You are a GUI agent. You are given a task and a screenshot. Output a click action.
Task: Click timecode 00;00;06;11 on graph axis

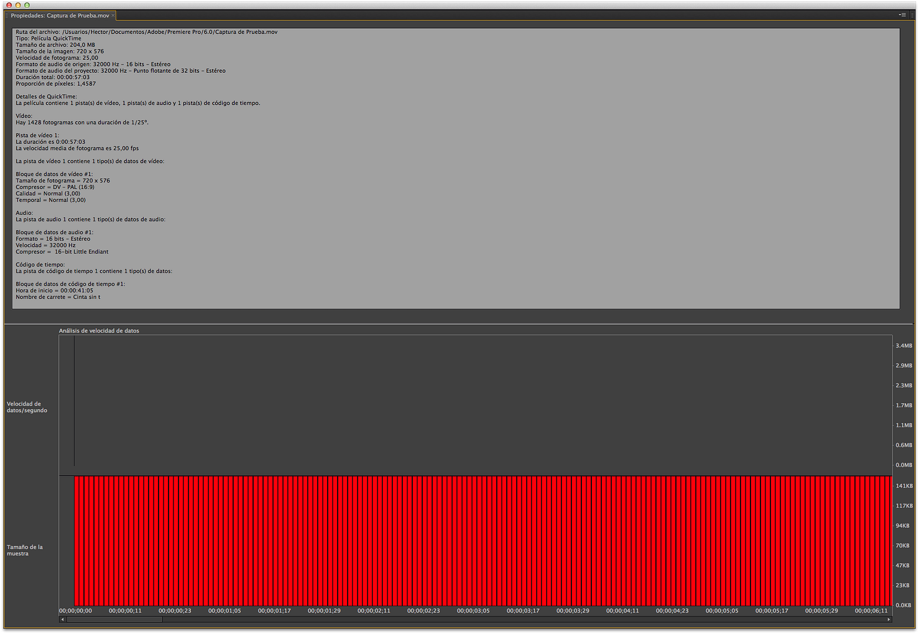click(871, 611)
